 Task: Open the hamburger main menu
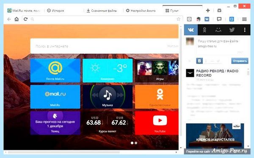244,19
